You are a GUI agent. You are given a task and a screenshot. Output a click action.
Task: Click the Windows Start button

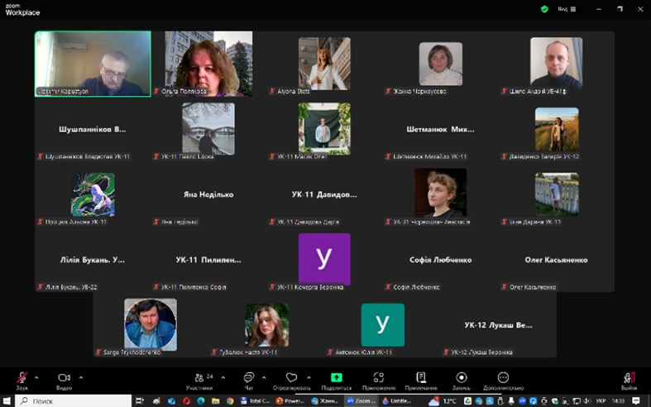point(7,400)
